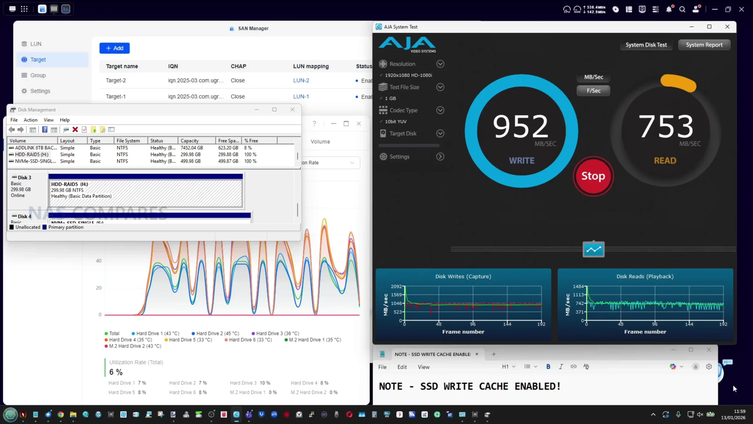Click Disk Management help toolbar icon
Image resolution: width=753 pixels, height=424 pixels.
[45, 130]
